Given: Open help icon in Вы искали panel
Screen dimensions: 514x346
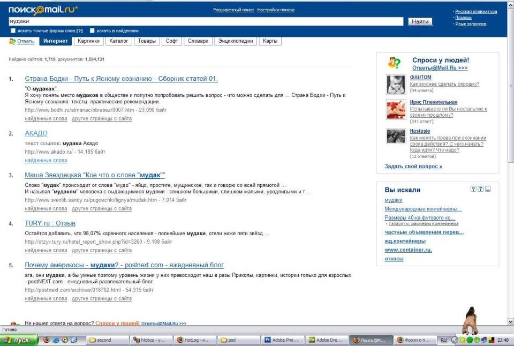Looking at the screenshot, I should point(473,189).
